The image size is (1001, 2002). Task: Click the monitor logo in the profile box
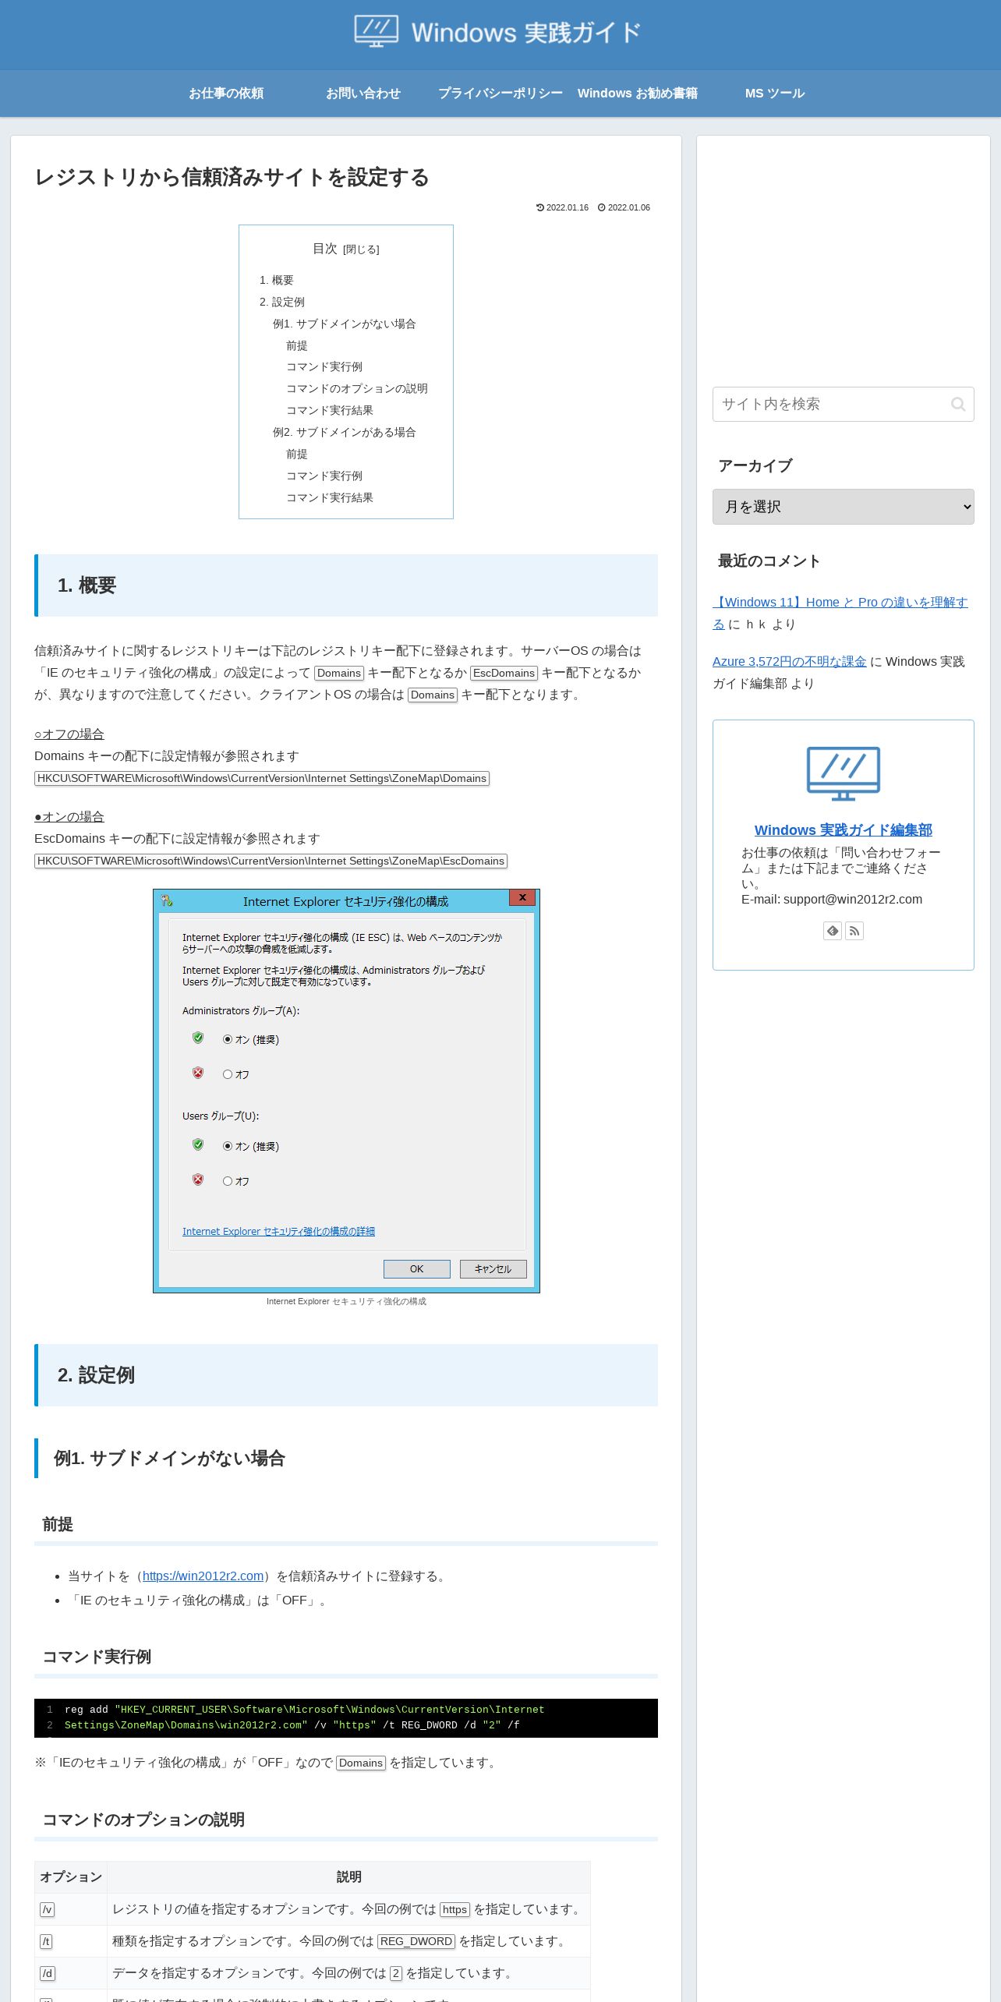[x=843, y=773]
